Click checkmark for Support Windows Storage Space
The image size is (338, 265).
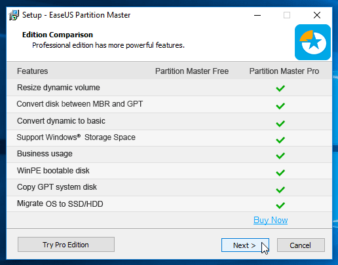point(280,140)
